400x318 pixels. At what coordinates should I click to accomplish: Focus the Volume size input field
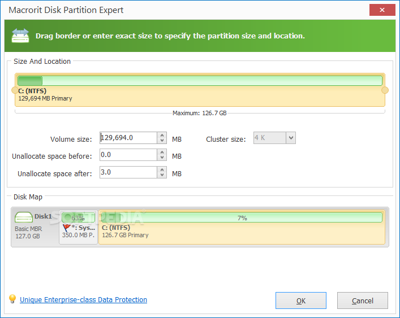click(128, 138)
